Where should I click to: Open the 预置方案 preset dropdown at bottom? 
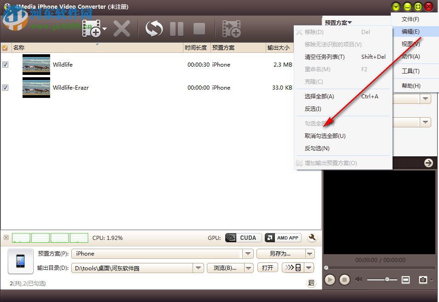248,253
